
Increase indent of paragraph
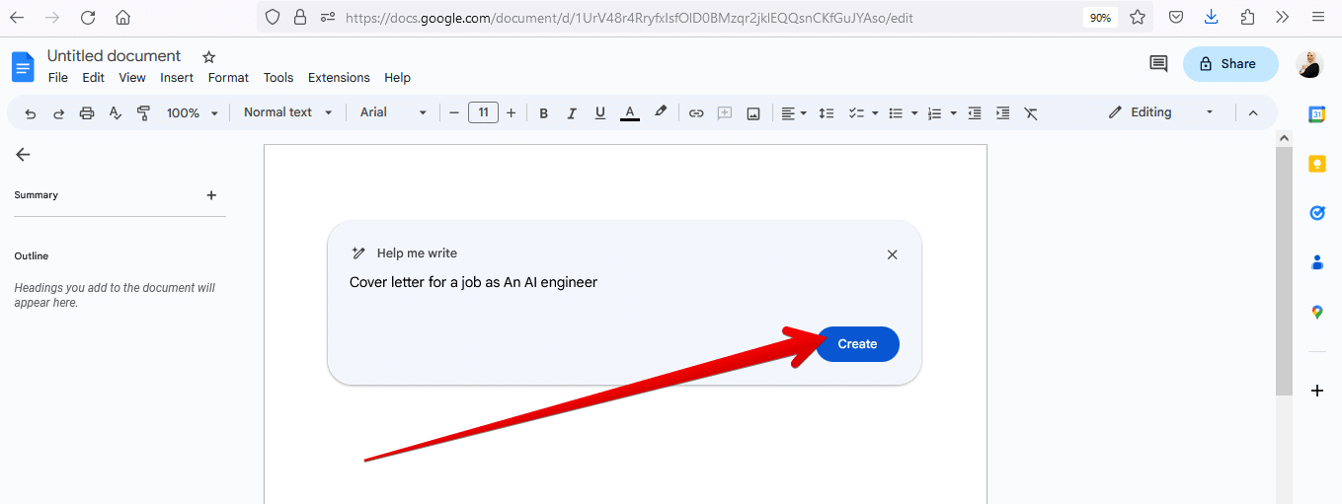[1003, 113]
